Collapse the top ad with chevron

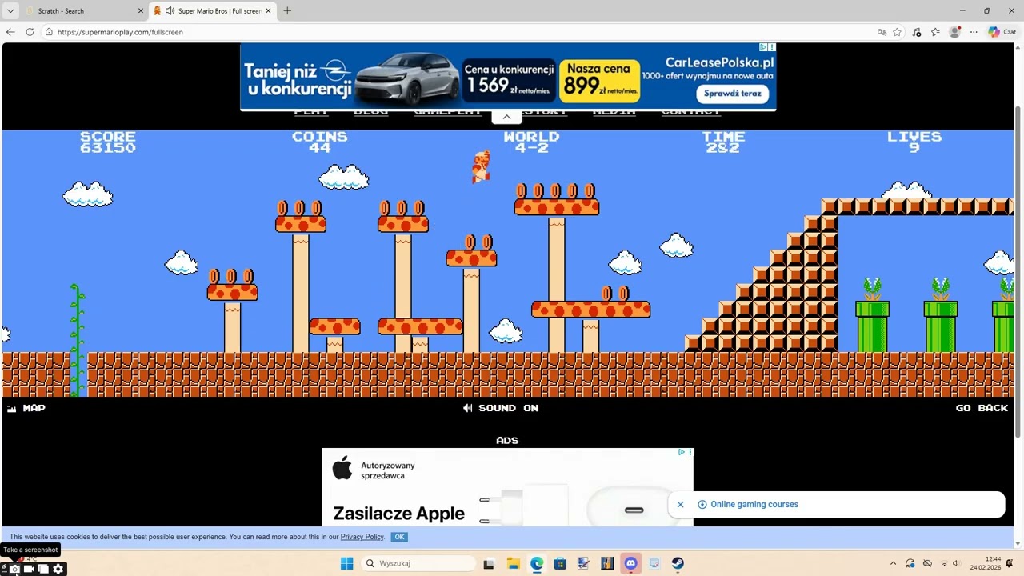click(506, 117)
